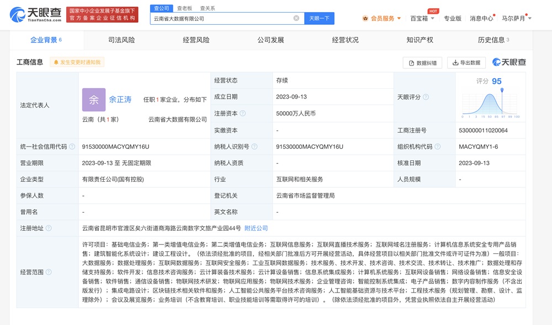Click the 存续 status value
Viewport: 552px width, 325px height.
click(282, 80)
